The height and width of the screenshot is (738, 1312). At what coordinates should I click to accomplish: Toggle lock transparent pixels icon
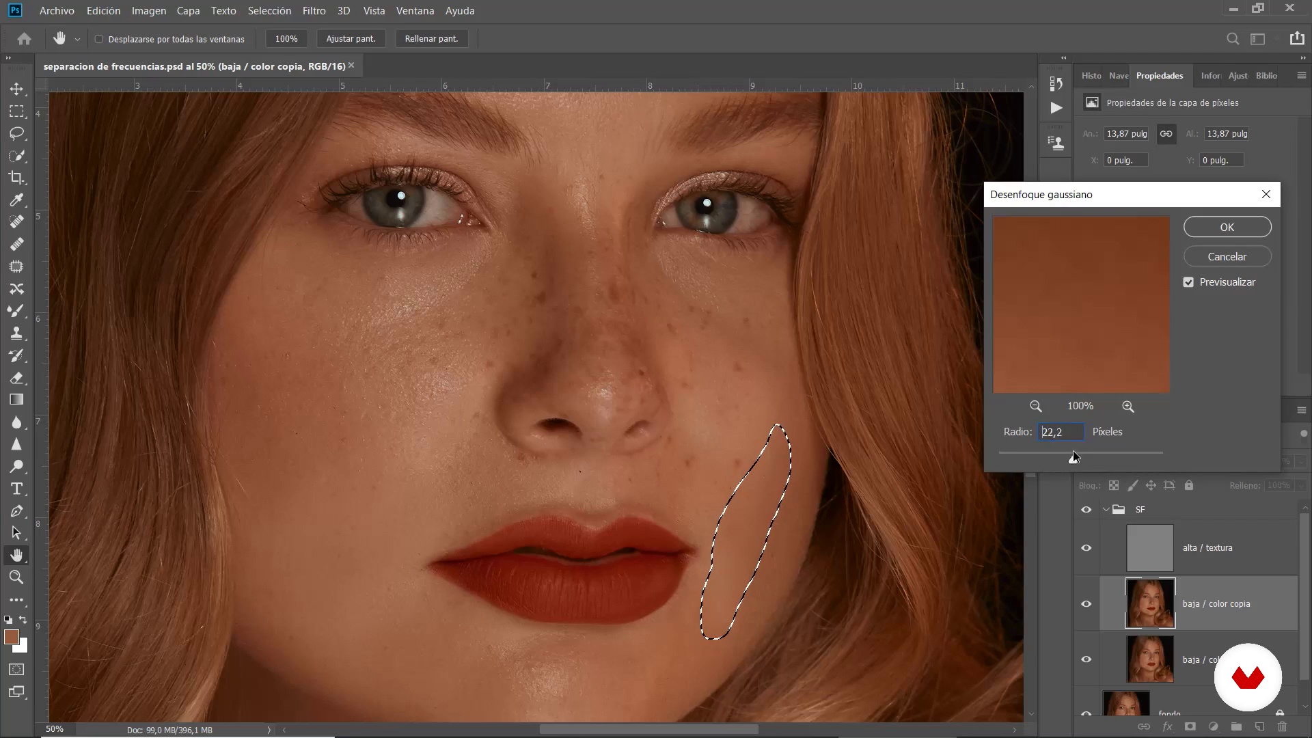tap(1114, 485)
